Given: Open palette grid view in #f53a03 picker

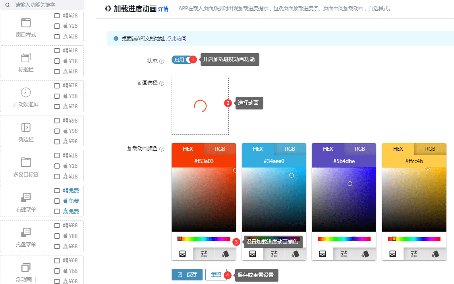Looking at the screenshot, I should point(182,254).
